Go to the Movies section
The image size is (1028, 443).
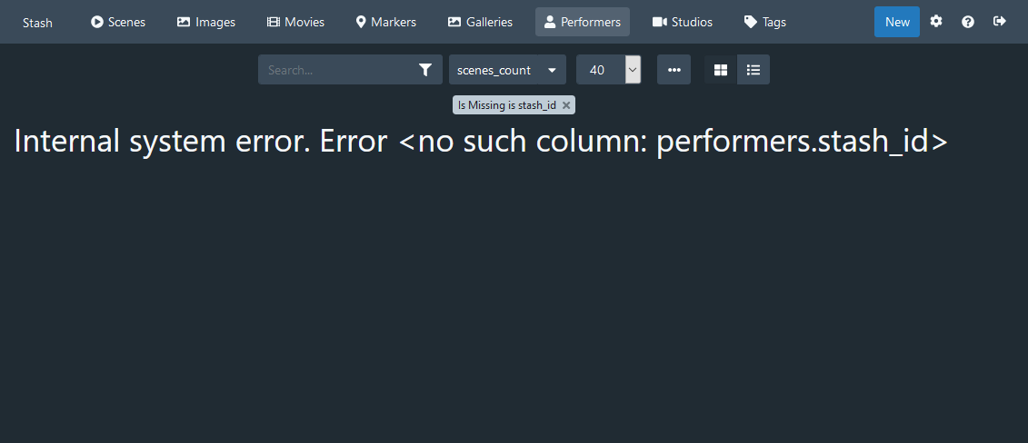(x=295, y=22)
